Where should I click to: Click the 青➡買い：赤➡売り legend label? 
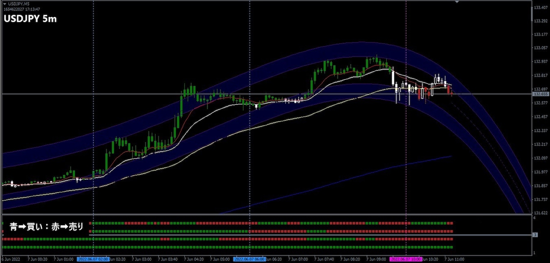46,227
